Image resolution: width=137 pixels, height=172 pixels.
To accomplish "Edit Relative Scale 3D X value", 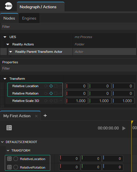I will pyautogui.click(x=76, y=101).
